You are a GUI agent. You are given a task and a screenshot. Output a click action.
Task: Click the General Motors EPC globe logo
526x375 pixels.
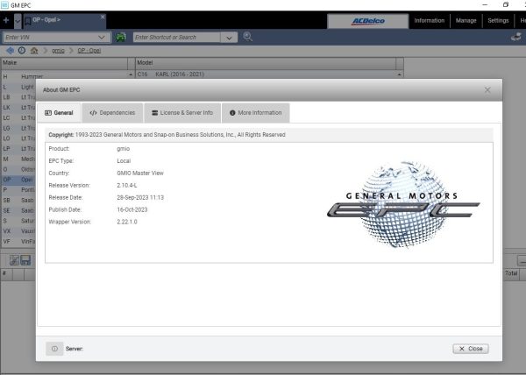403,205
